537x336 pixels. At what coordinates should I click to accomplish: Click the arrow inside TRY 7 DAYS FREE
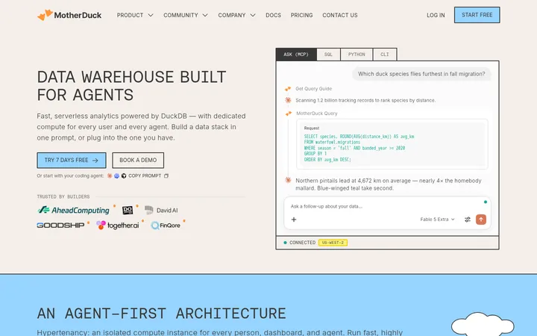click(95, 161)
